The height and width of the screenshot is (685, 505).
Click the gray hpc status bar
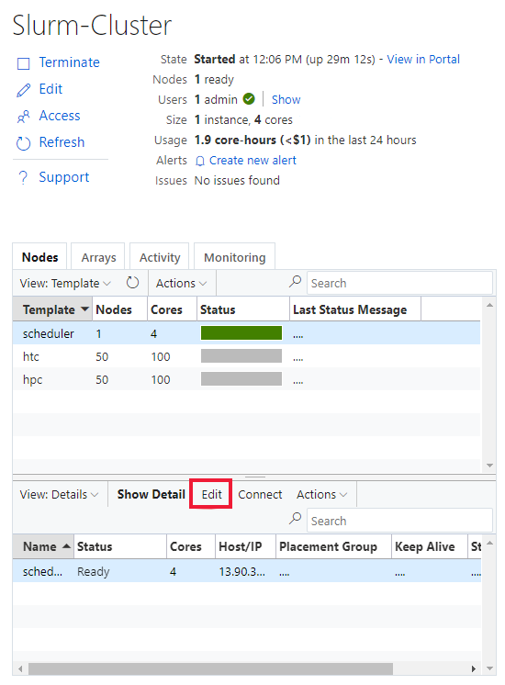click(x=241, y=378)
